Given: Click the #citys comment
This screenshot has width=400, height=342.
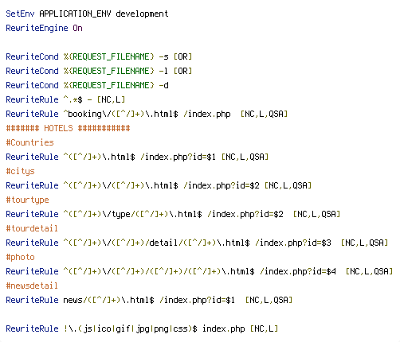Looking at the screenshot, I should (20, 172).
